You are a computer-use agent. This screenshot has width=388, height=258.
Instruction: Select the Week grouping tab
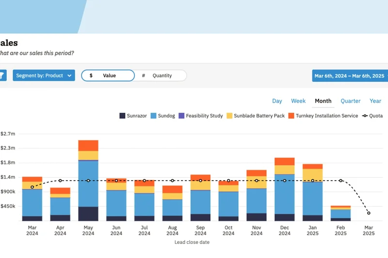point(298,101)
